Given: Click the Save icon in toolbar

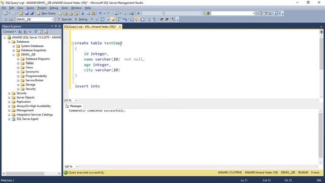Looking at the screenshot, I should 27,14.
